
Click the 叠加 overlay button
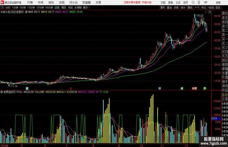pos(169,8)
